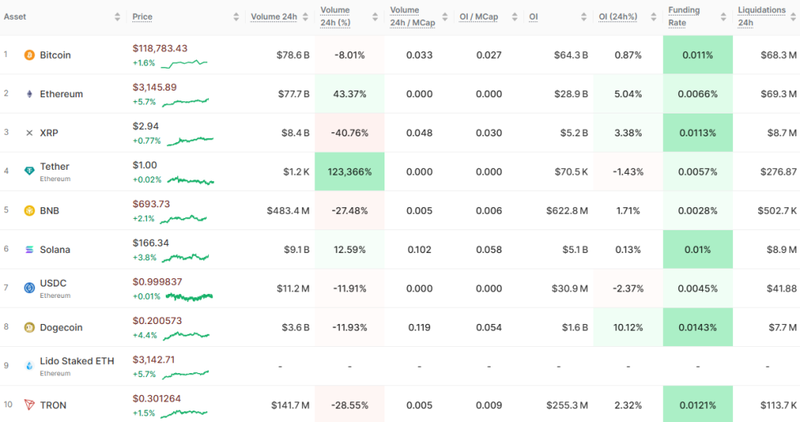The width and height of the screenshot is (800, 422).
Task: Click the Tether logo icon
Action: click(29, 171)
